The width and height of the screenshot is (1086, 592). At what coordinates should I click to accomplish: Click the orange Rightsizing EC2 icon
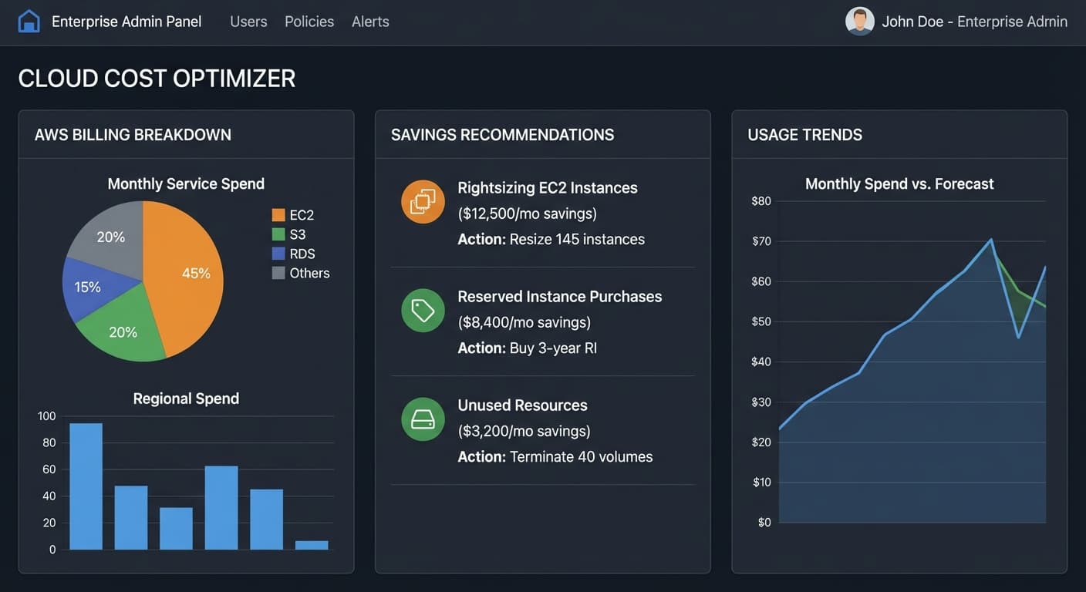[423, 202]
